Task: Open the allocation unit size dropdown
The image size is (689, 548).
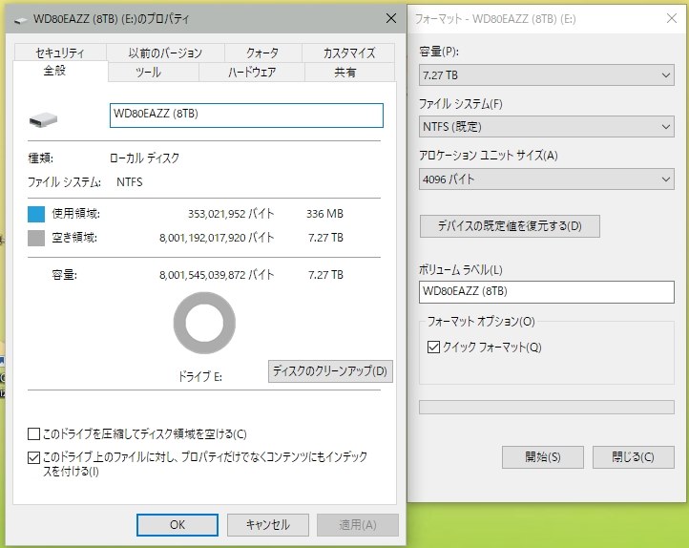Action: coord(547,179)
